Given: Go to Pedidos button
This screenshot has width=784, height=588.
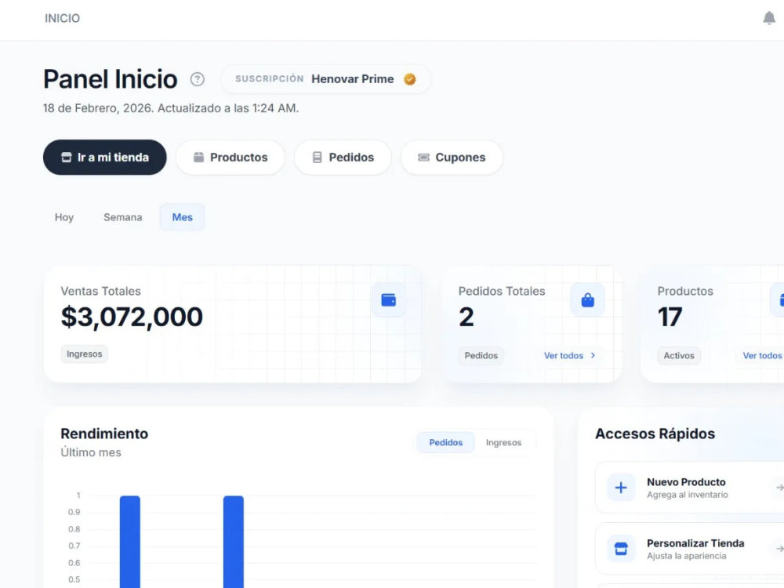Looking at the screenshot, I should pos(343,157).
